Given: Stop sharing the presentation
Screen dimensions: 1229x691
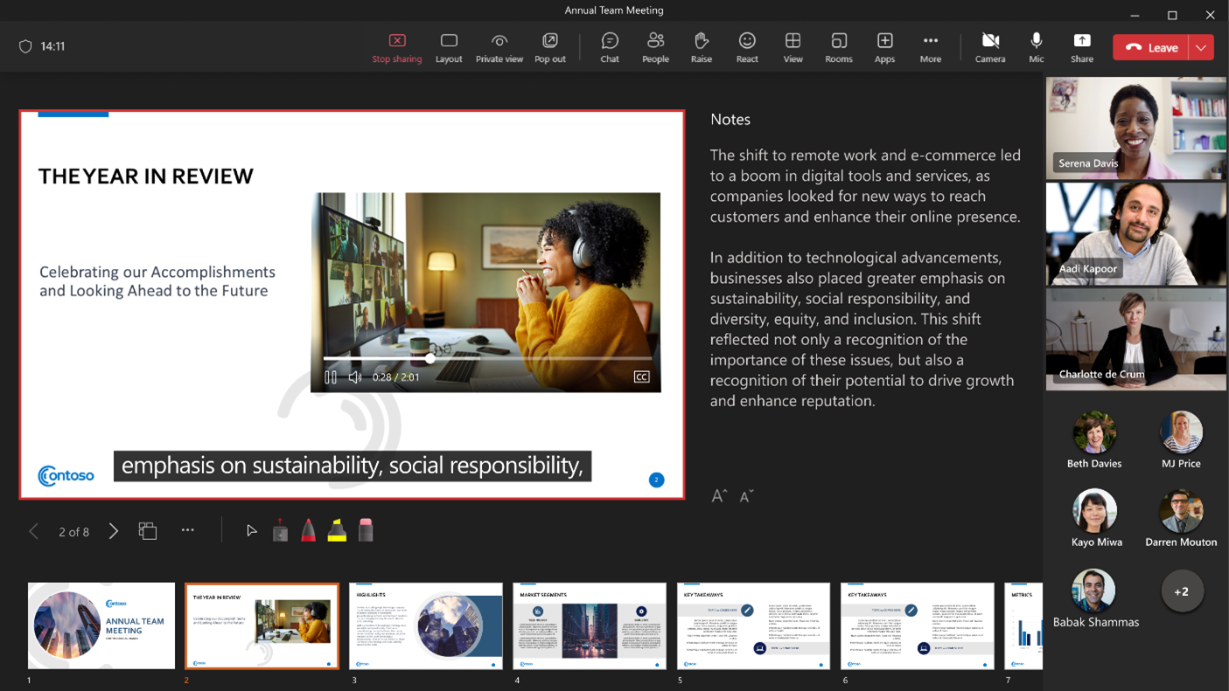Looking at the screenshot, I should click(396, 46).
